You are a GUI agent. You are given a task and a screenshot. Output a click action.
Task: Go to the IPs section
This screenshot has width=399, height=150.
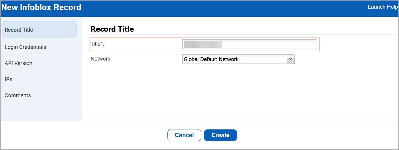(x=8, y=79)
